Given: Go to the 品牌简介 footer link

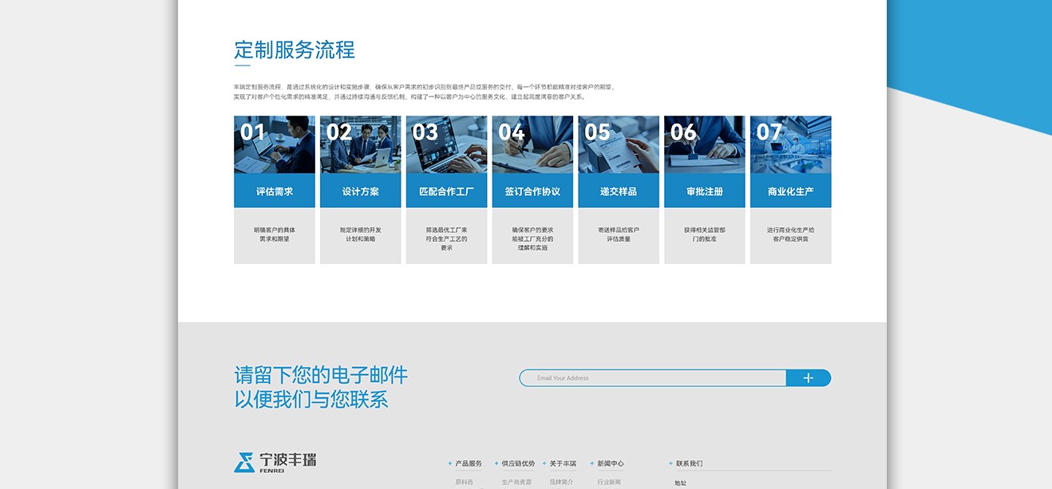Looking at the screenshot, I should coord(561,482).
